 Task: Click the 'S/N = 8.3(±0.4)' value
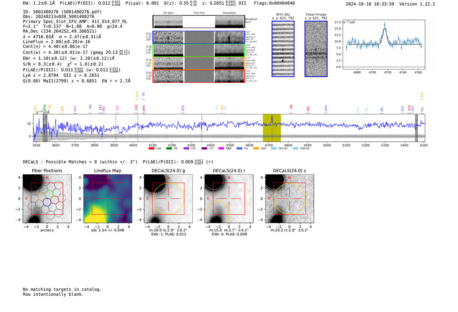pyautogui.click(x=42, y=64)
